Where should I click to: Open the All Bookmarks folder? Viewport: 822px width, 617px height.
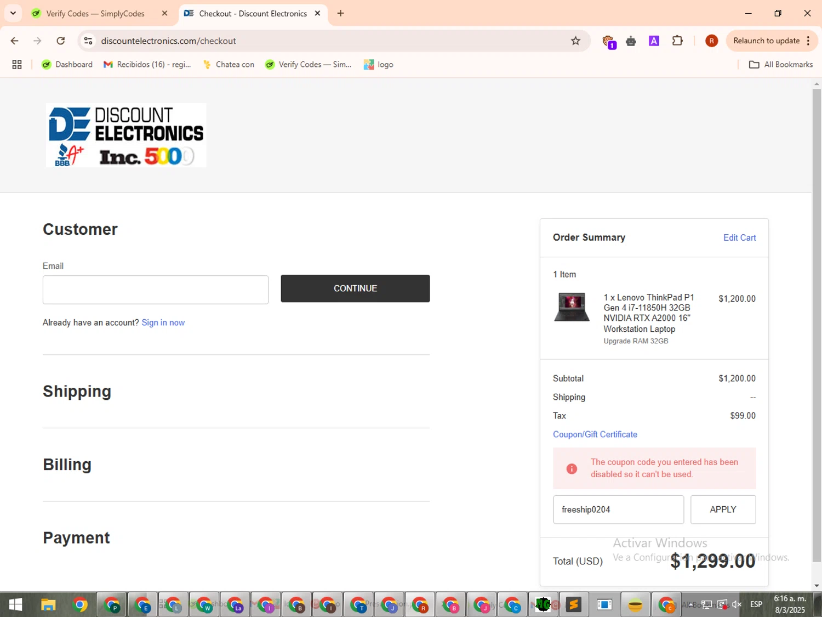click(781, 64)
